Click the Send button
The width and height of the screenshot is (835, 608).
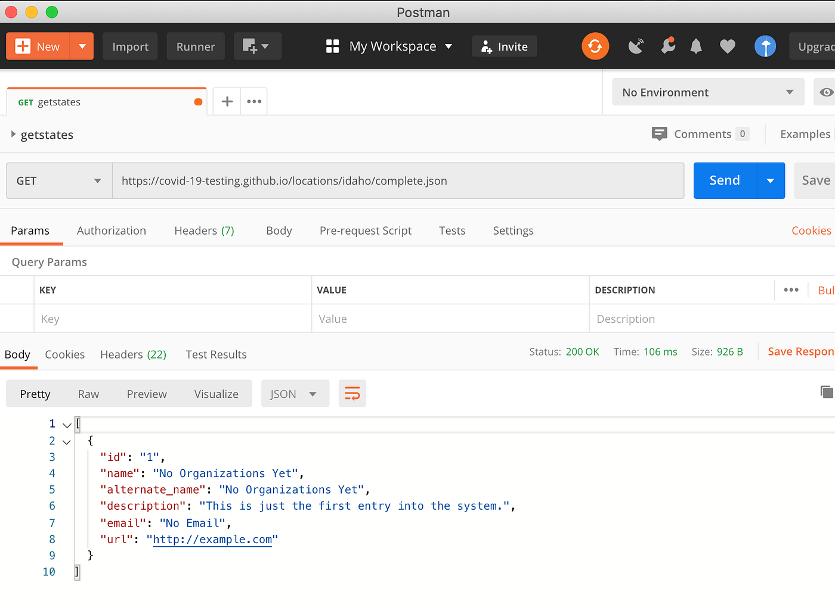(725, 180)
